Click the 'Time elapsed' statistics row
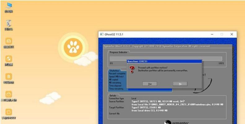 (x=115, y=86)
